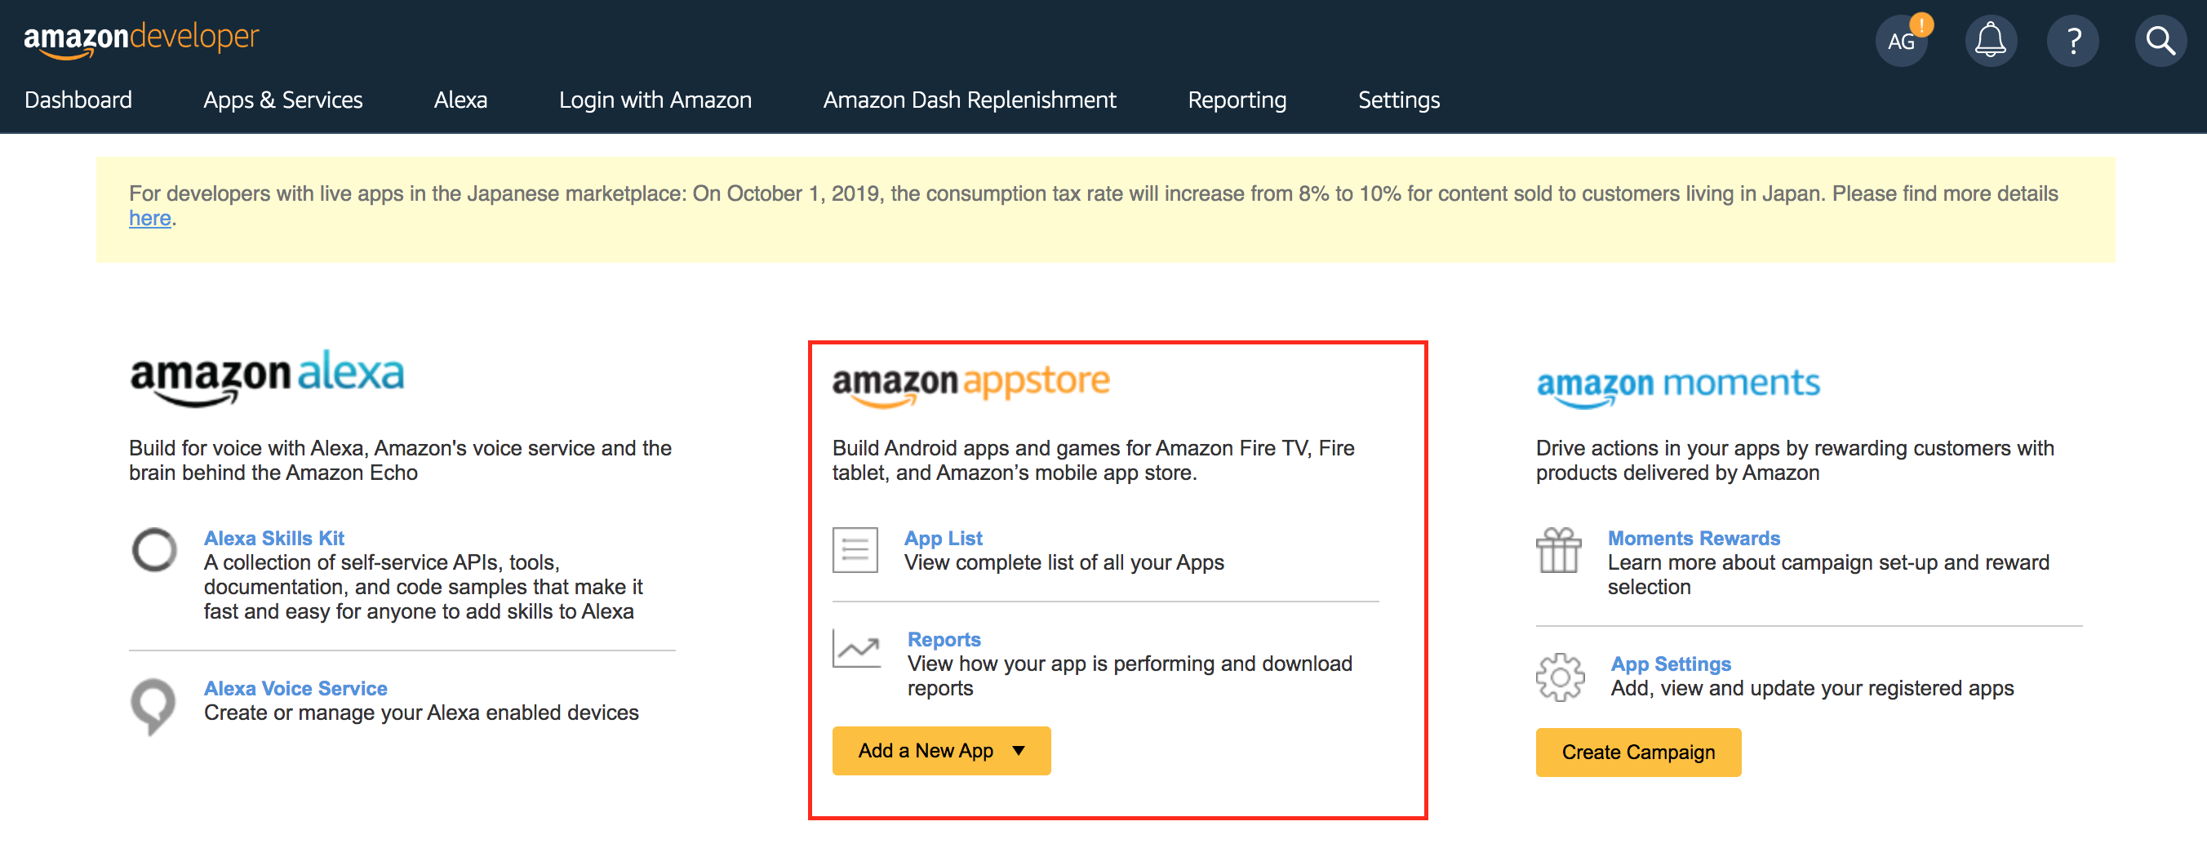Open the Alexa navigation tab
Screen dimensions: 2207x857
click(x=460, y=100)
